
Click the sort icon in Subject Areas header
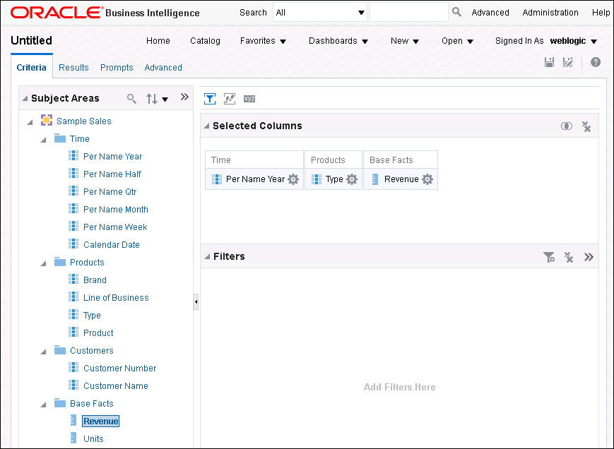point(152,97)
